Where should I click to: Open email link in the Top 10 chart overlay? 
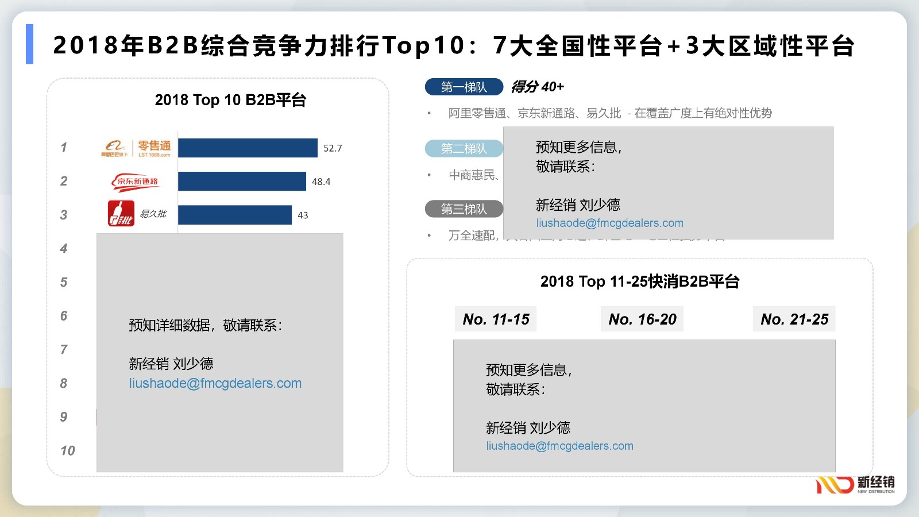click(x=215, y=383)
